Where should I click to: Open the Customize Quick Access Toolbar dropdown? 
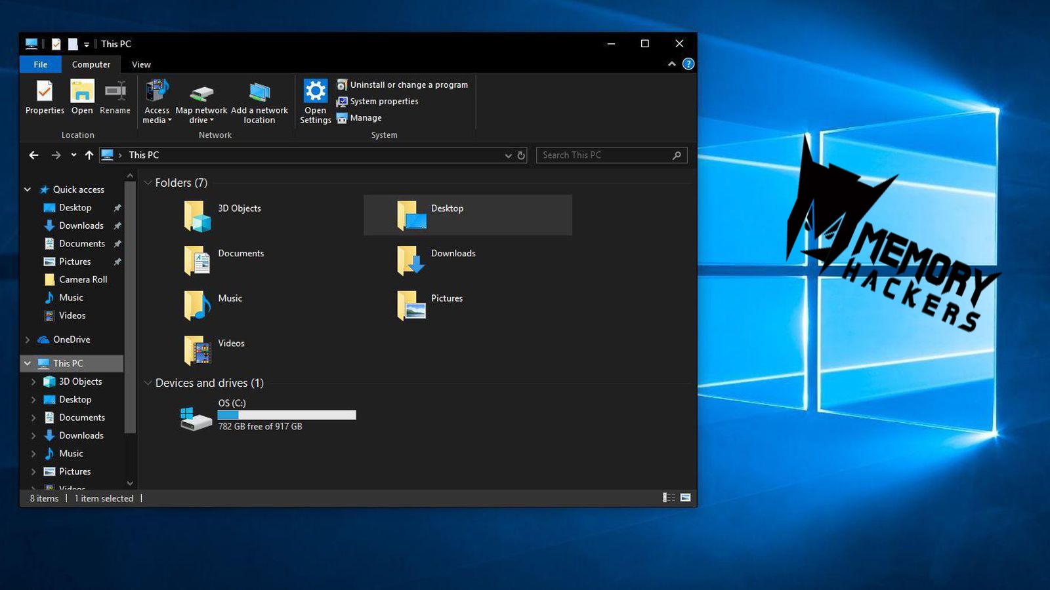pyautogui.click(x=87, y=45)
